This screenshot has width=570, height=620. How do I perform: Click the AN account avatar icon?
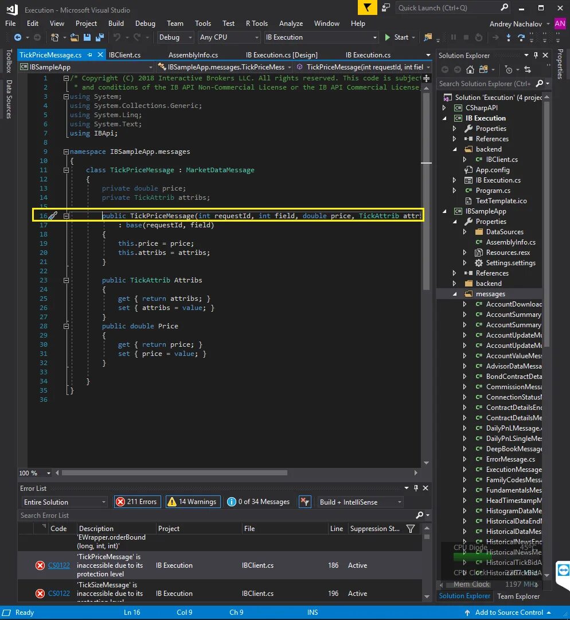[560, 24]
